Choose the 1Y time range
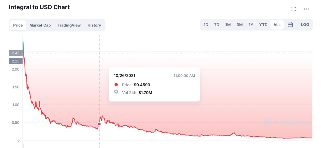The width and height of the screenshot is (321, 148). click(x=251, y=25)
